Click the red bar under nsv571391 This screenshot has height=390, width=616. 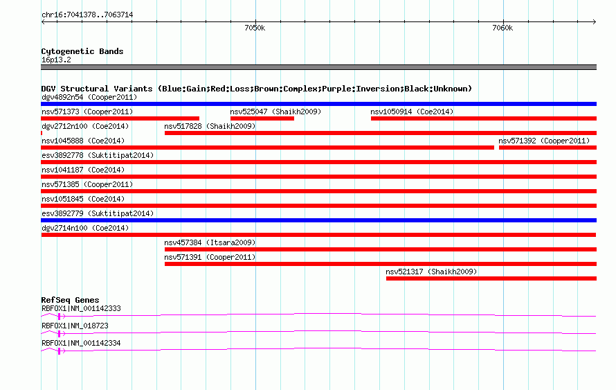tap(381, 264)
